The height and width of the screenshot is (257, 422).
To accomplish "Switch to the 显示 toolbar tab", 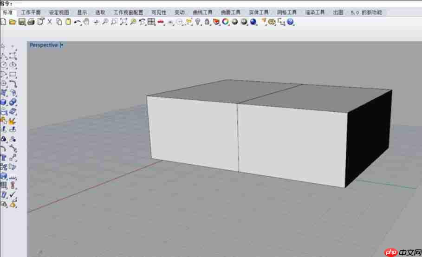I will [x=82, y=13].
